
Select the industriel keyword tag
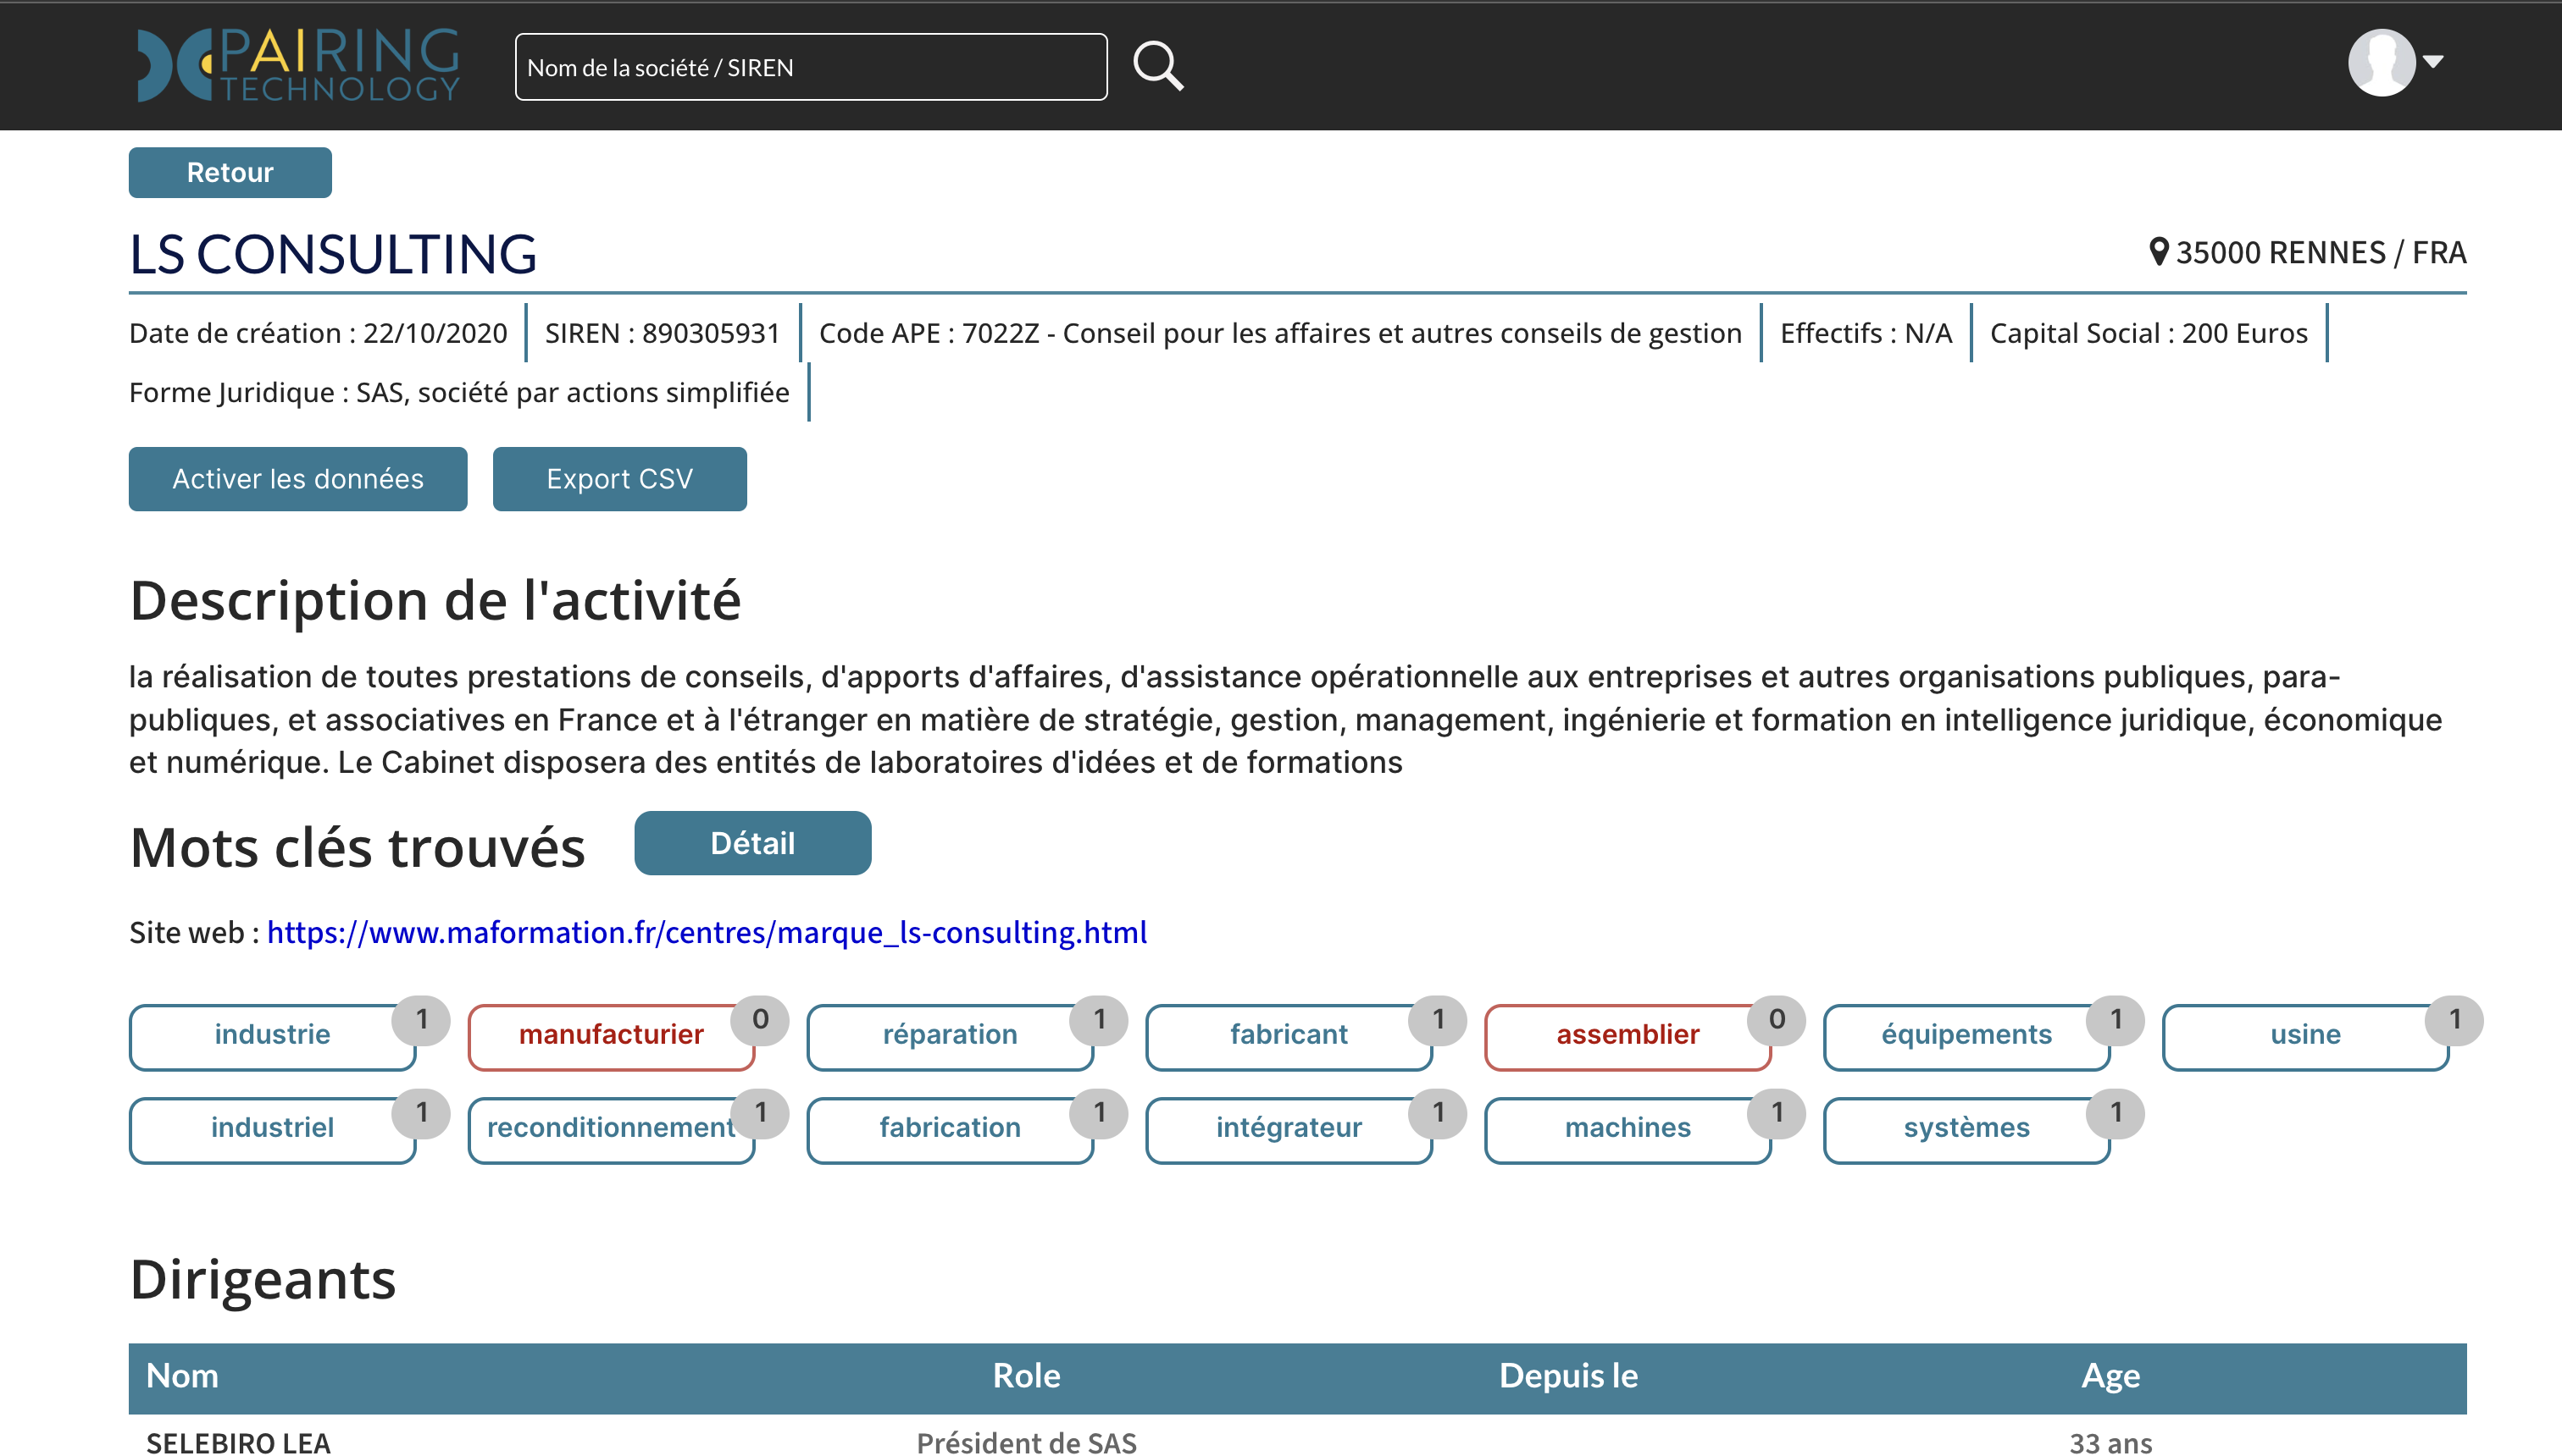[x=272, y=1129]
